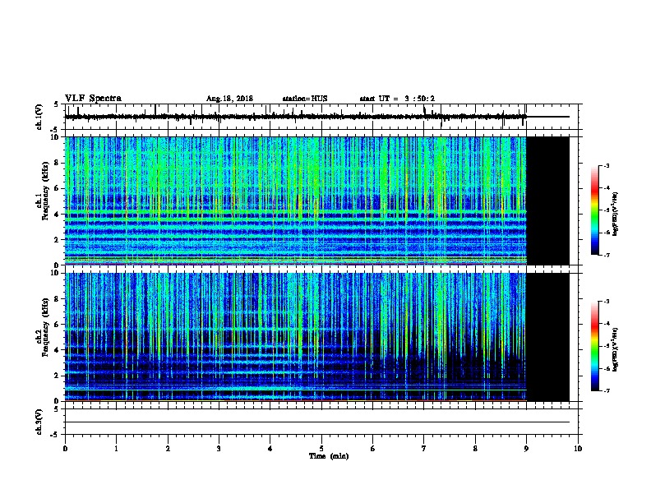Click the ch.2 Frequency (kHz) axis label

[43, 327]
